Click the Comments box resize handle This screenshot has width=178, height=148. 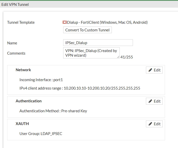click(118, 57)
